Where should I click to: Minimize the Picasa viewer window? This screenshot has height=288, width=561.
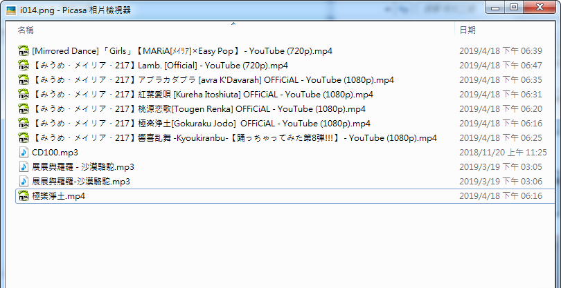(495, 7)
